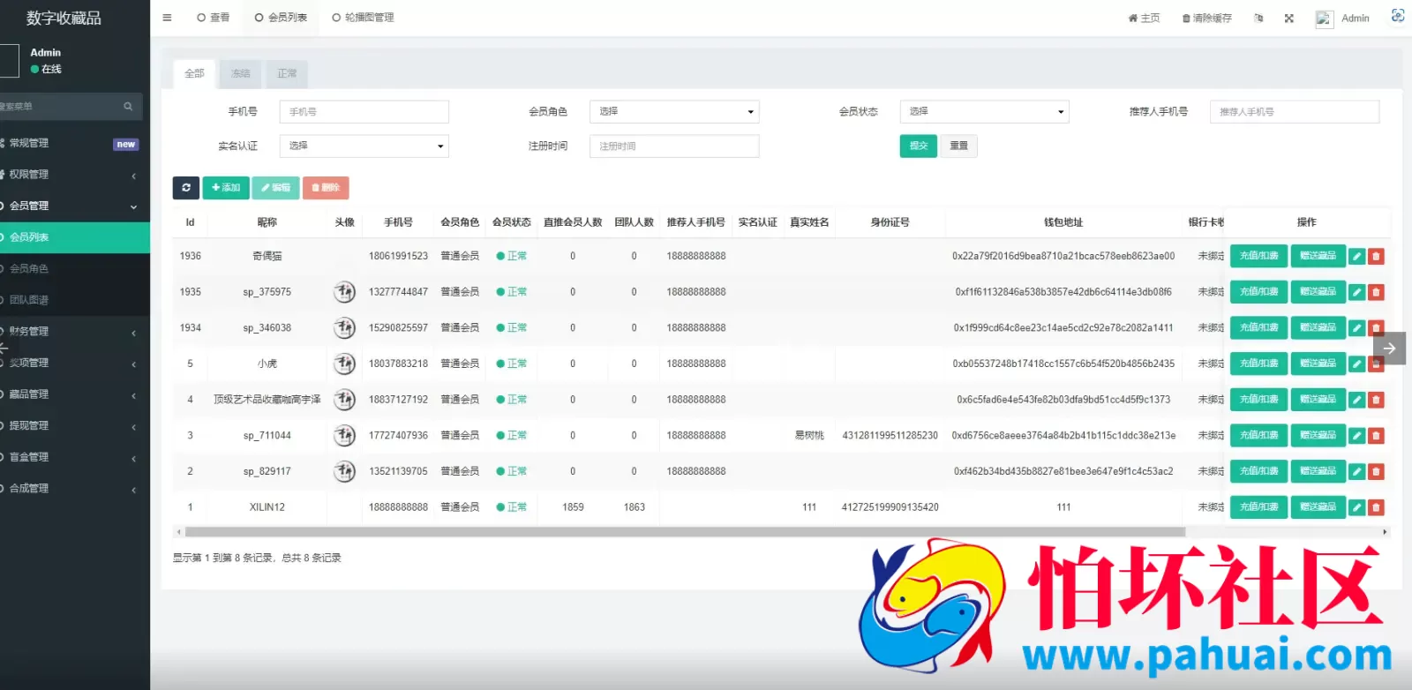Click edit pencil icon for sp_375975 row

pyautogui.click(x=1357, y=292)
